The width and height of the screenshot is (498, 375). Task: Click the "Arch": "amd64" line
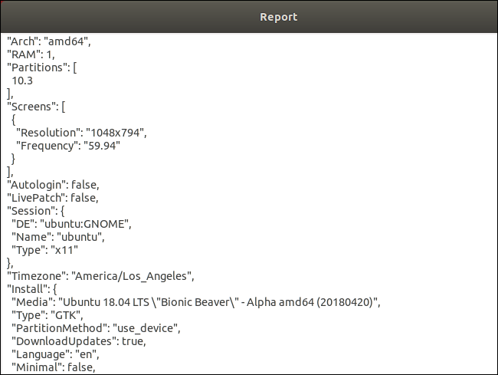49,40
